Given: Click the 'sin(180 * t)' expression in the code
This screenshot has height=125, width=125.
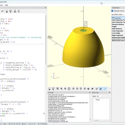Looking at the screenshot, I should click(x=30, y=70).
